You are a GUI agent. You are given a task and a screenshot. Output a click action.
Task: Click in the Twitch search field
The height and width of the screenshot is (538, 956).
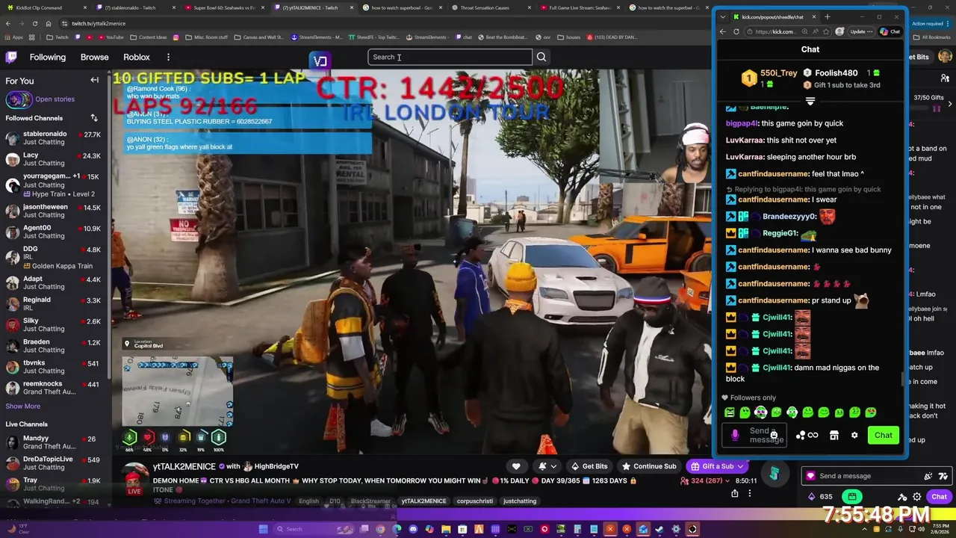tap(450, 57)
